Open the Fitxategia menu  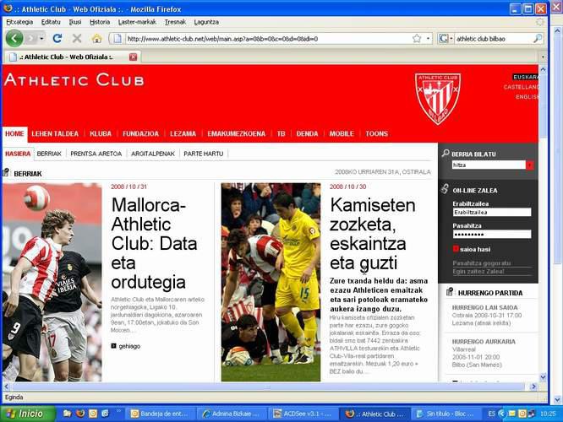(19, 22)
